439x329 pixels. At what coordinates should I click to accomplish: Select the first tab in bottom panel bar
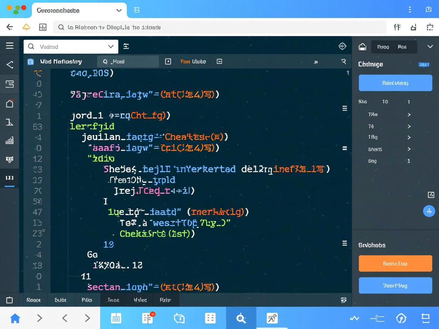(34, 300)
